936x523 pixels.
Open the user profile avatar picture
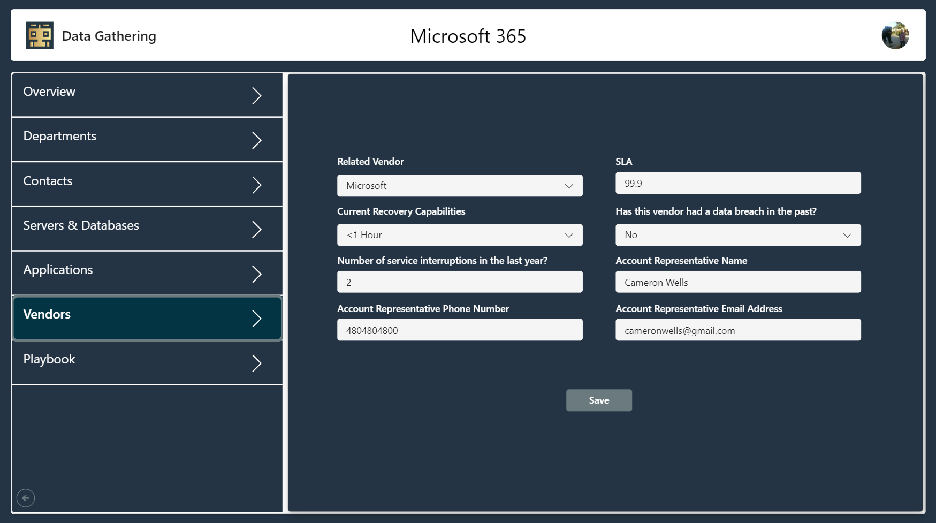click(895, 35)
